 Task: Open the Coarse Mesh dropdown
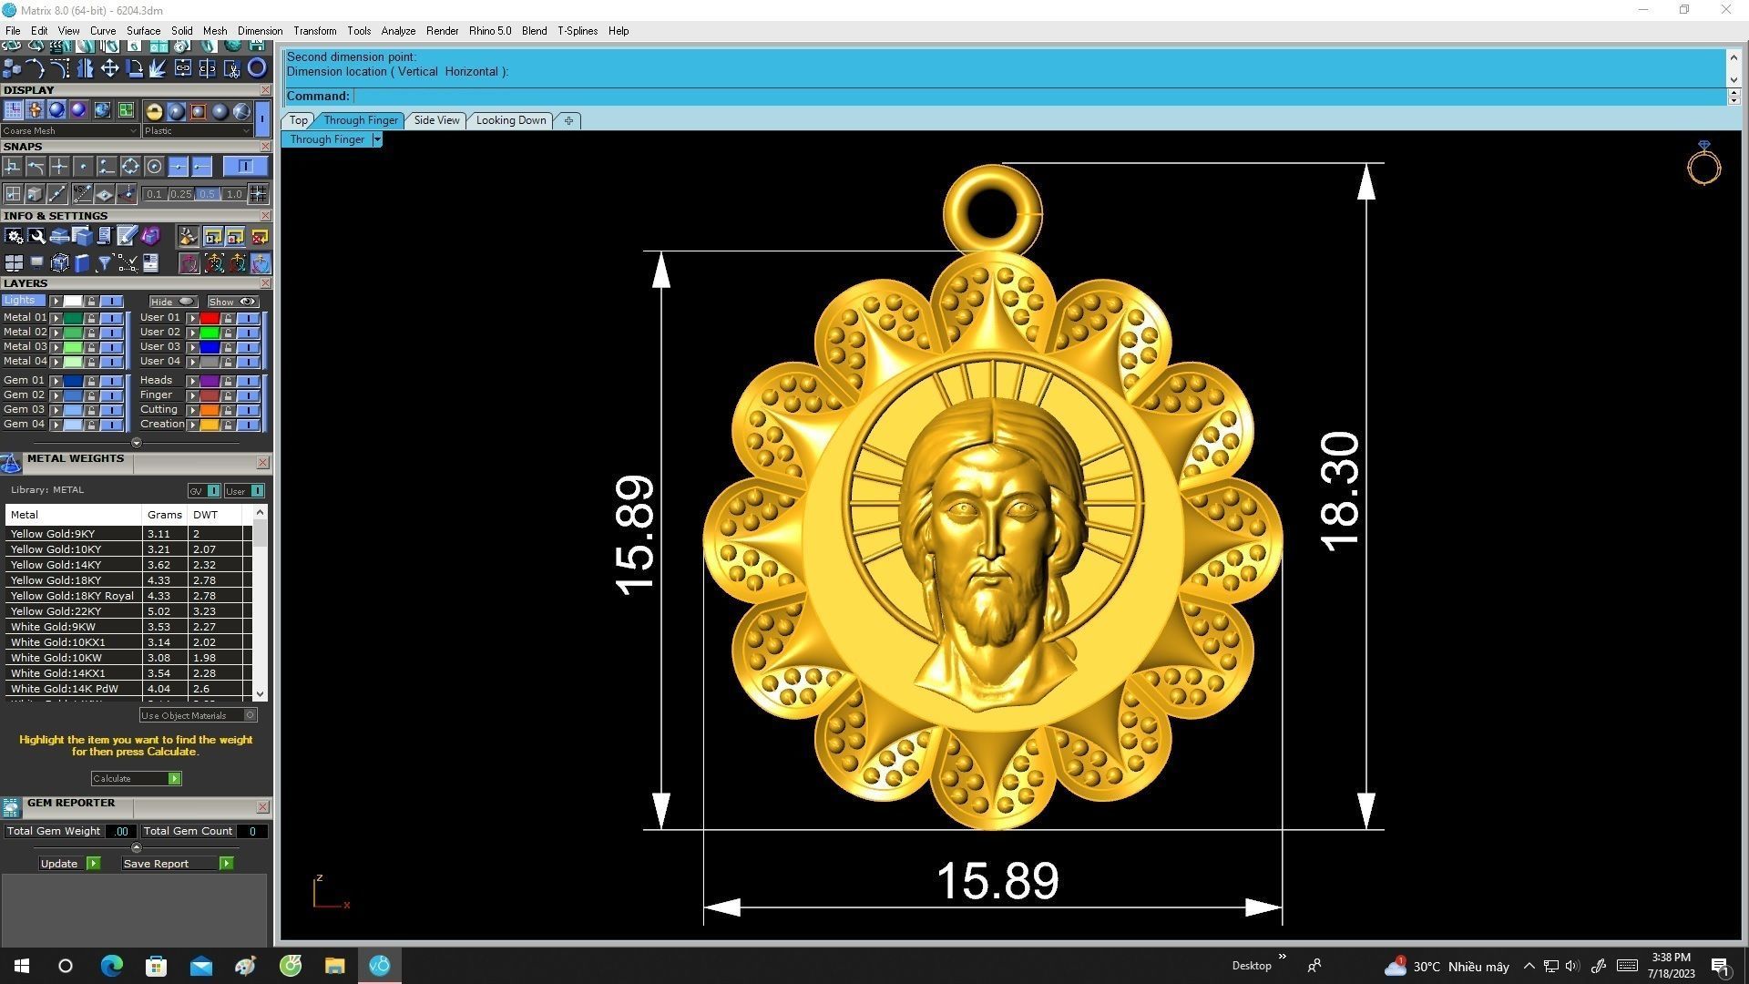tap(69, 131)
